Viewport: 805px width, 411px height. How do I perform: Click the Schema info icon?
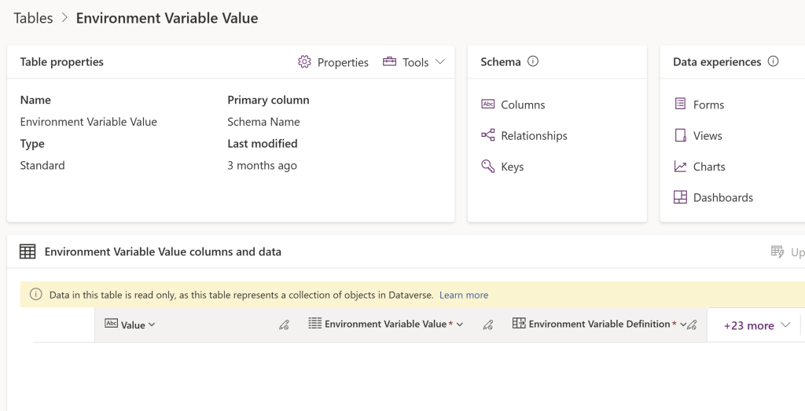tap(533, 61)
